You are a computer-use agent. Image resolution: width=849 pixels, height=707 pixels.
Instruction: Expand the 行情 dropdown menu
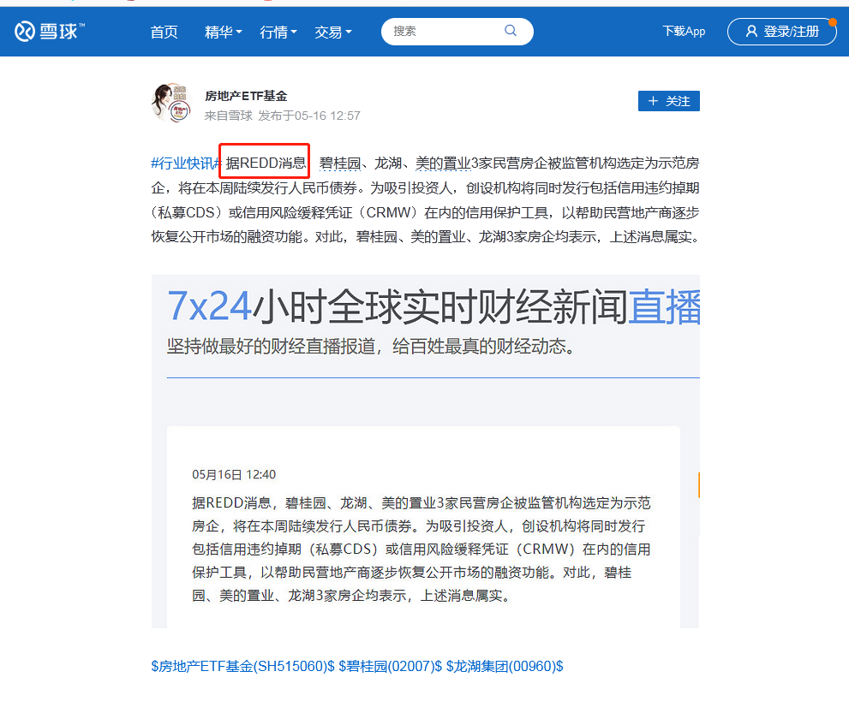pyautogui.click(x=275, y=31)
